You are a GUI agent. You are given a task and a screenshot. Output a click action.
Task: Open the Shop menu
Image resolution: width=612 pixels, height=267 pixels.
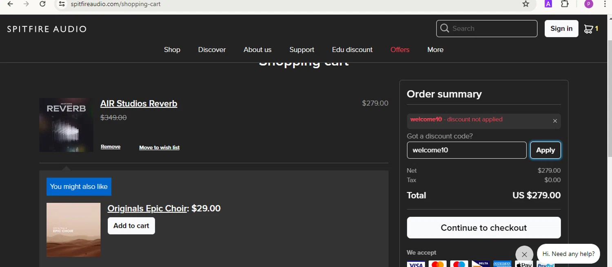coord(172,49)
